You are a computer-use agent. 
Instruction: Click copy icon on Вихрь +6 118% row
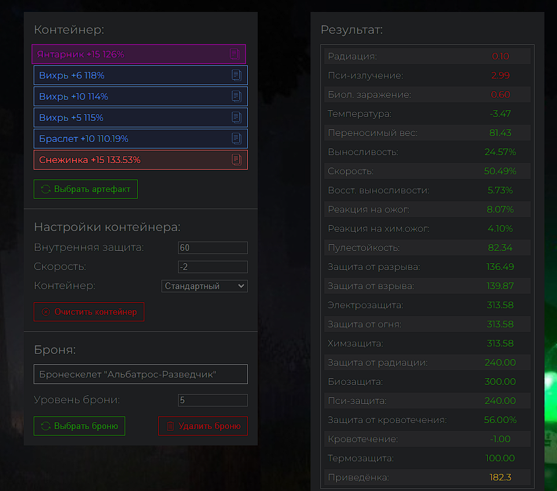coord(237,75)
